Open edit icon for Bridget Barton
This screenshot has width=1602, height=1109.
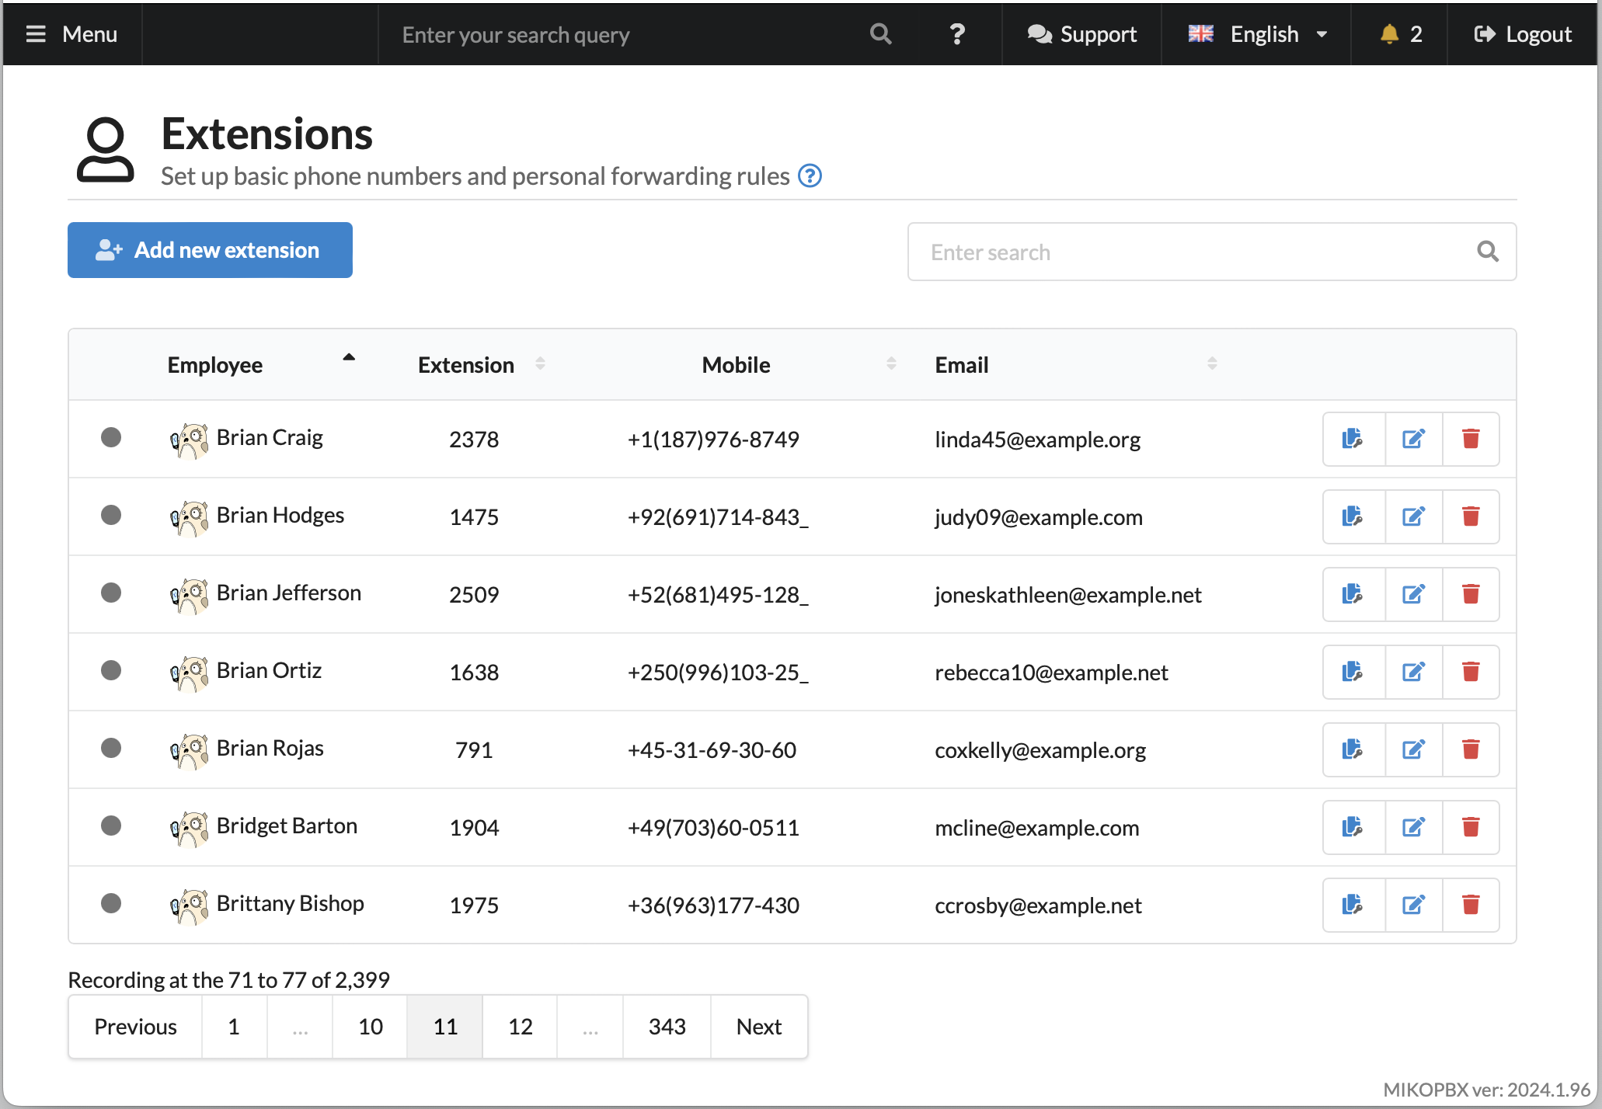coord(1413,827)
